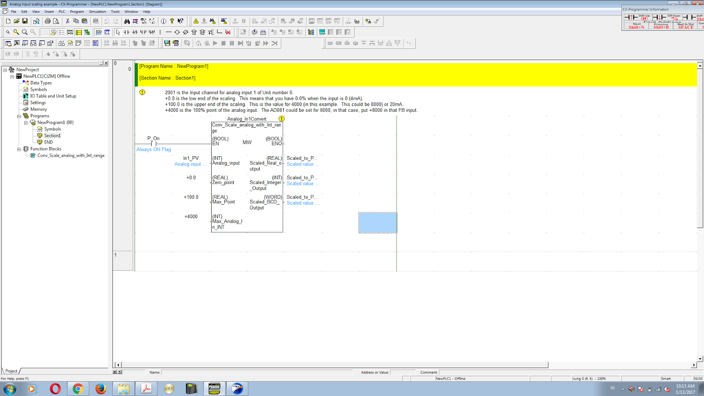The image size is (704, 396).
Task: Click the P_On contact in rung 0
Action: tap(153, 143)
